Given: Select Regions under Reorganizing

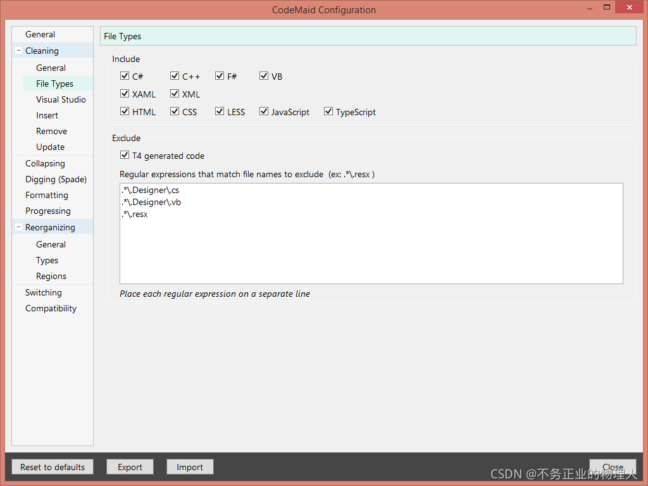Looking at the screenshot, I should (x=51, y=276).
